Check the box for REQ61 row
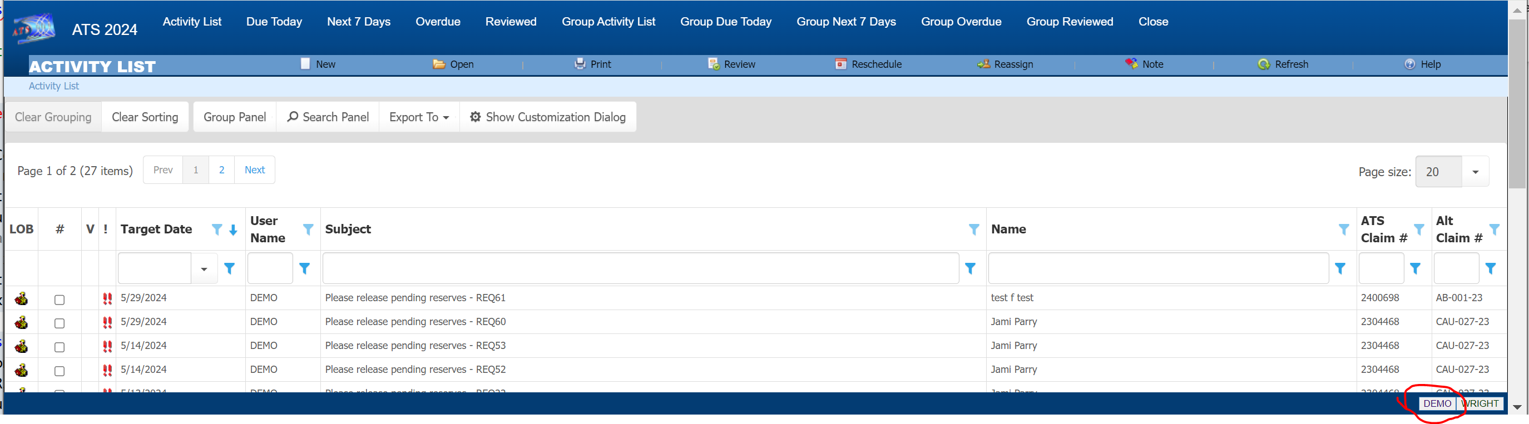The image size is (1529, 424). coord(60,300)
